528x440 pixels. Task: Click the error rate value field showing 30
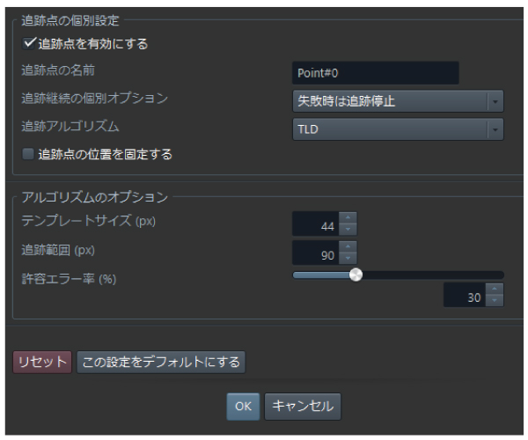click(465, 296)
